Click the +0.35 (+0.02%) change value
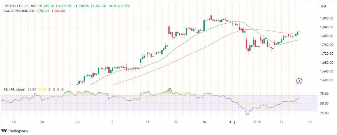Screen dimensions: 337x135 (119, 6)
